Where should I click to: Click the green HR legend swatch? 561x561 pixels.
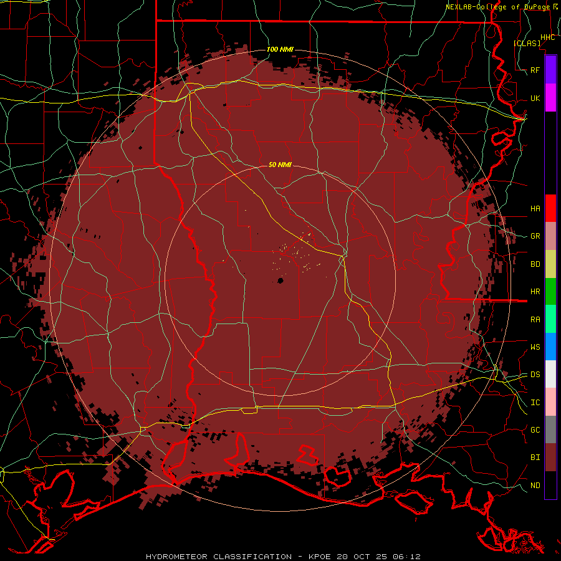(550, 292)
